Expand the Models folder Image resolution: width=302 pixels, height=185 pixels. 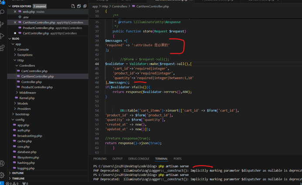(15, 103)
